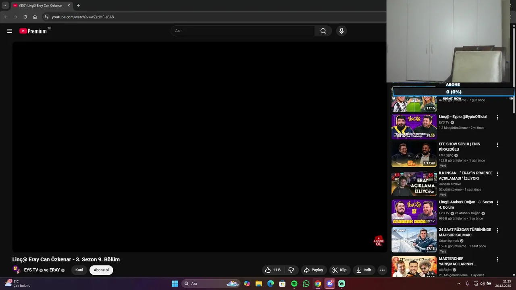Screen dimensions: 516x290
Task: Switch to the Linç@ Eray Can Özkenar tab
Action: pos(42,6)
